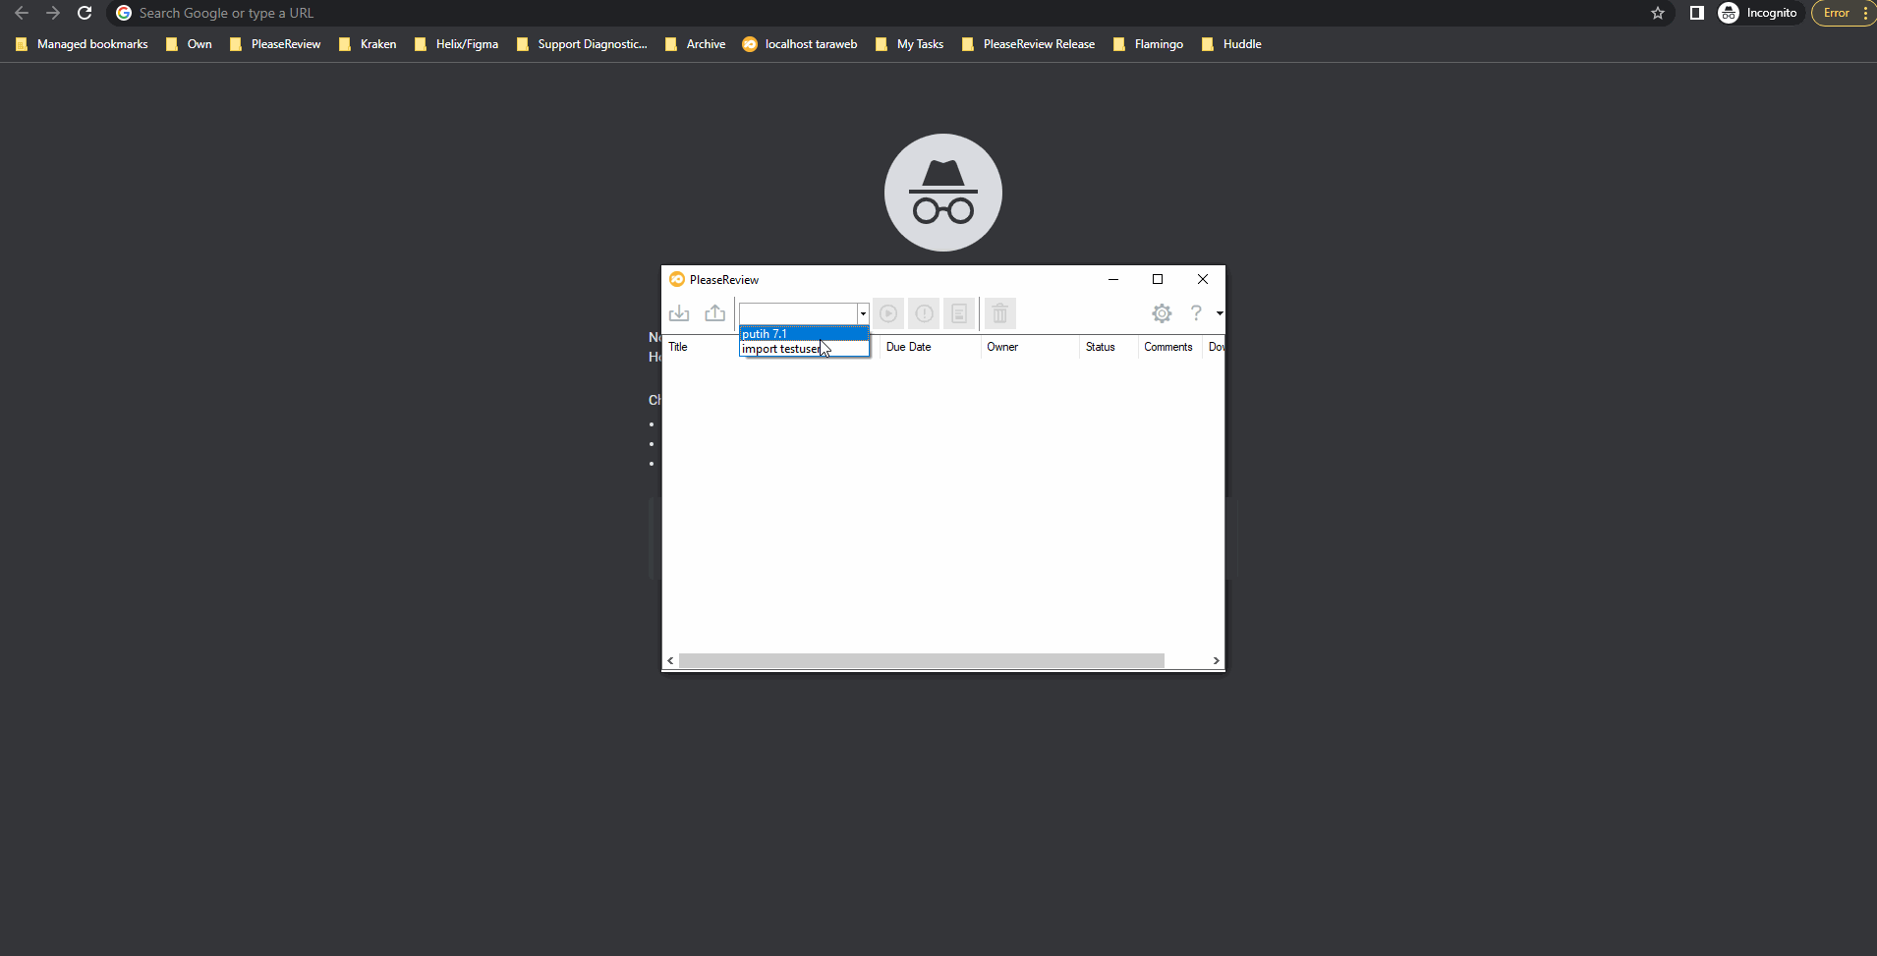Image resolution: width=1877 pixels, height=956 pixels.
Task: Close the PleaseReview window
Action: pos(1203,279)
